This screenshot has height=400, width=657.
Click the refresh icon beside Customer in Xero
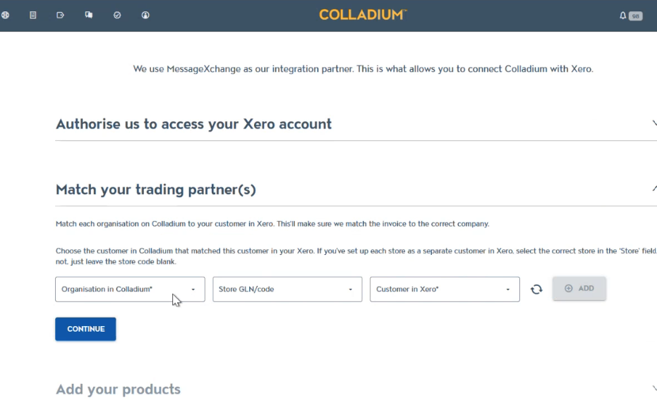pos(536,289)
